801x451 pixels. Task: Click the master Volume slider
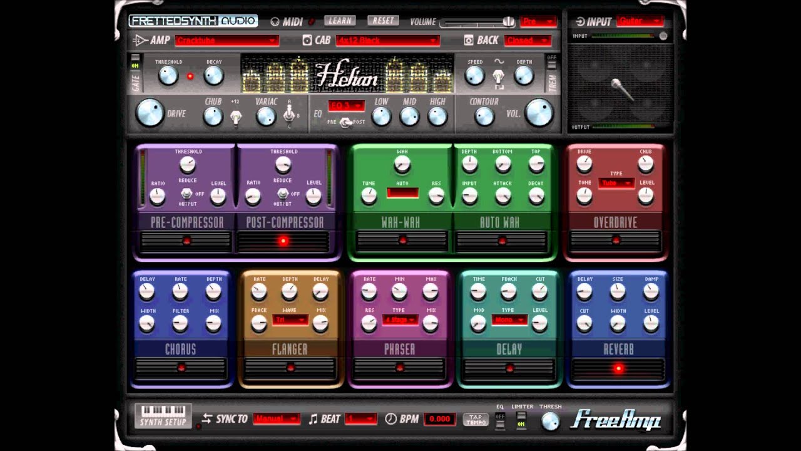pyautogui.click(x=477, y=23)
